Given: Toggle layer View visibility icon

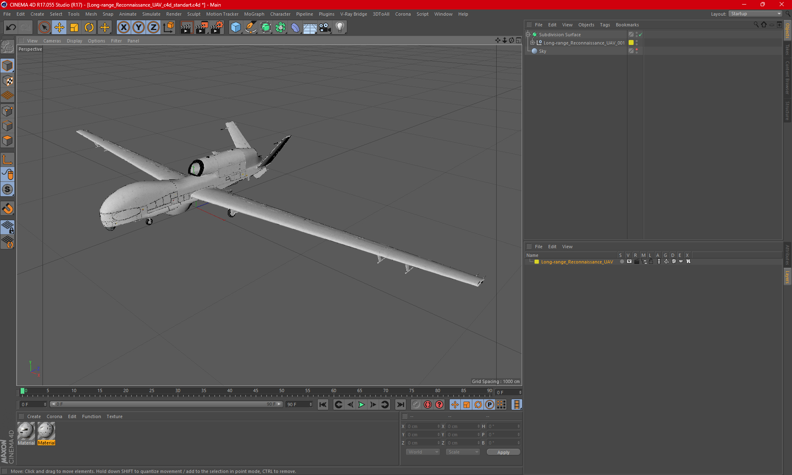Looking at the screenshot, I should point(629,261).
